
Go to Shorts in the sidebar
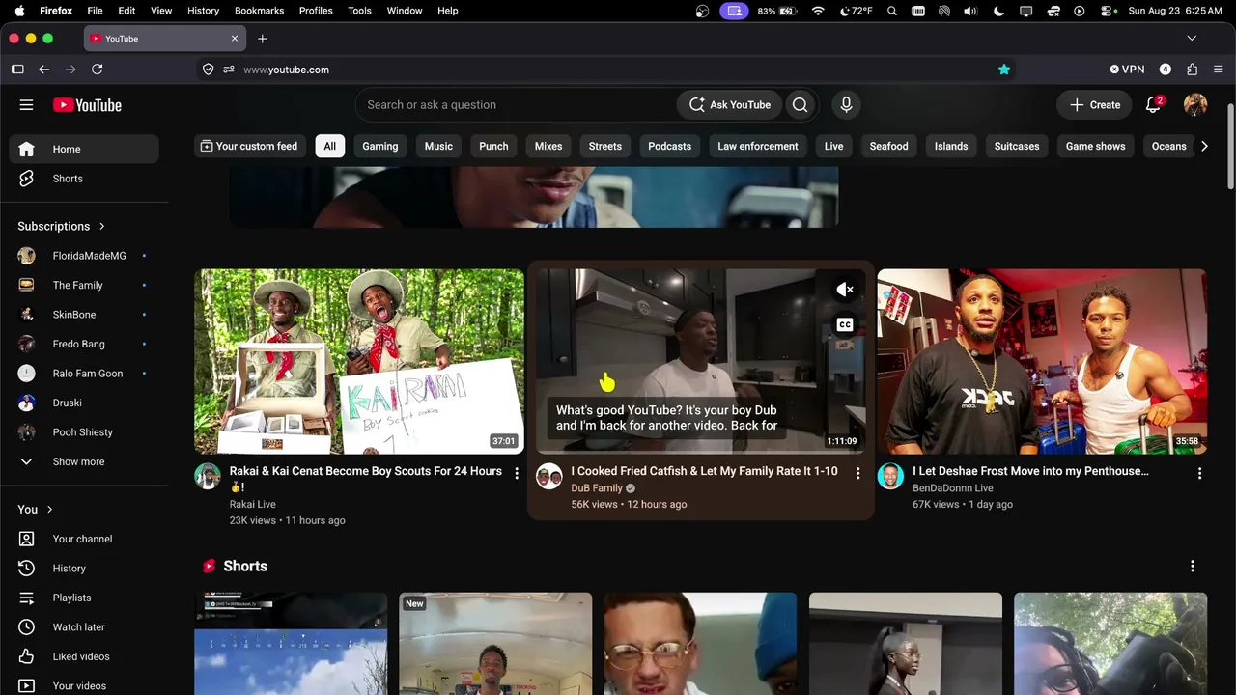[x=84, y=179]
